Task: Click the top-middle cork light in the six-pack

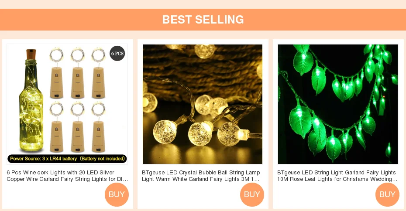Action: (78, 74)
